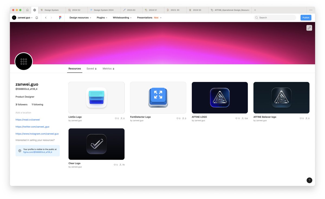
Task: Click the like heart on Clear Logo
Action: coord(115,165)
